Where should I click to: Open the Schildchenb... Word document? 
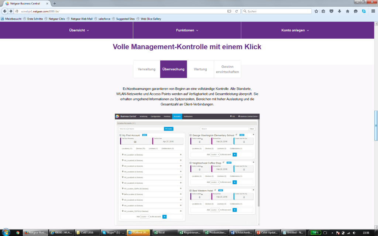(242, 233)
